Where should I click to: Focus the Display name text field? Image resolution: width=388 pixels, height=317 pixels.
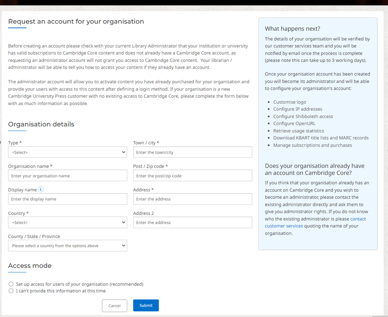pyautogui.click(x=68, y=199)
